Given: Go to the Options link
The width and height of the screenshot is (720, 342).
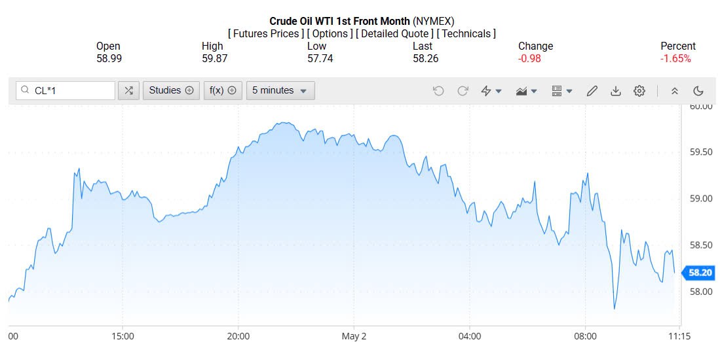Looking at the screenshot, I should click(x=330, y=33).
